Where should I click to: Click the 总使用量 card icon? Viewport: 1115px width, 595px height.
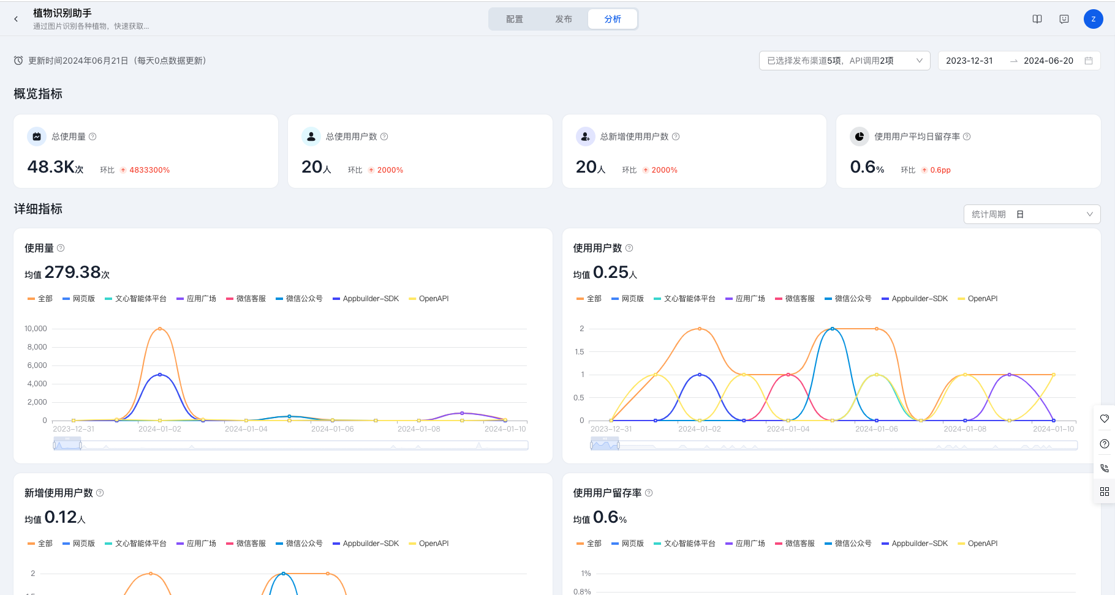click(x=37, y=137)
